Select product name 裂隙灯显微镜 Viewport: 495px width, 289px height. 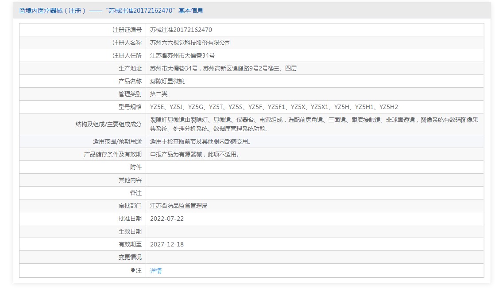[167, 81]
